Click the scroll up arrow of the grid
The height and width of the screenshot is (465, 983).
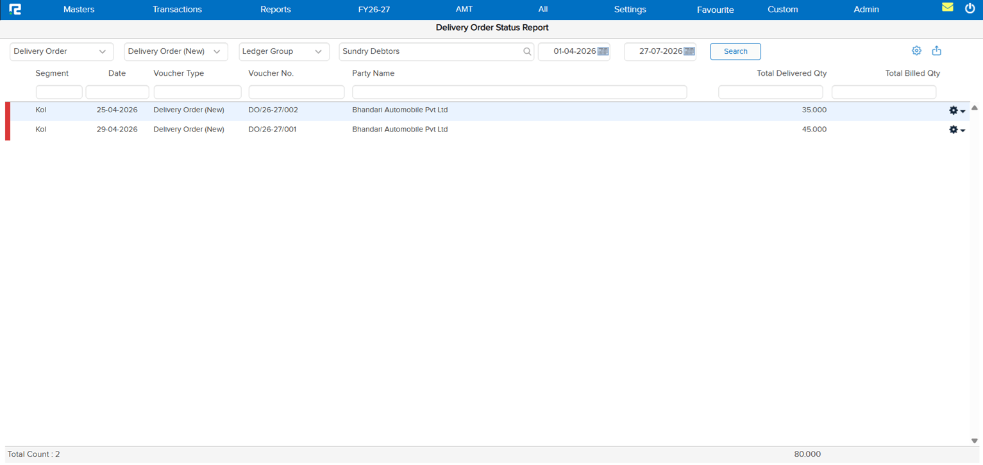[x=975, y=108]
